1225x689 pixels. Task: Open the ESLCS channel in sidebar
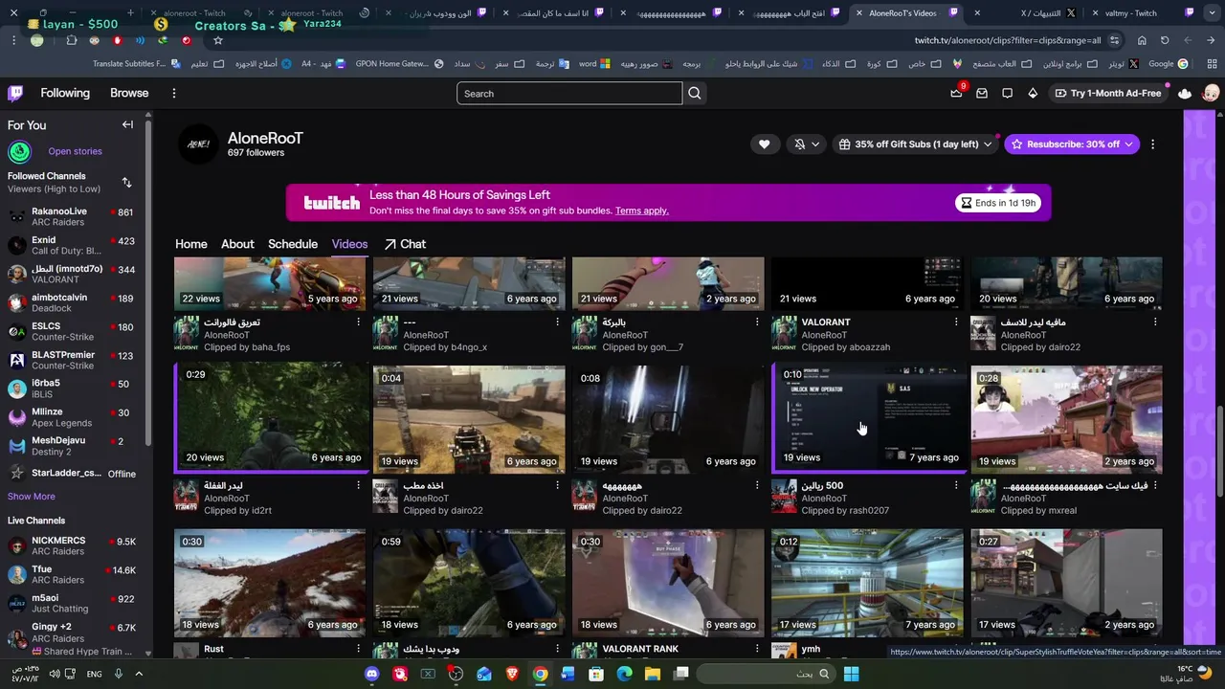(71, 331)
